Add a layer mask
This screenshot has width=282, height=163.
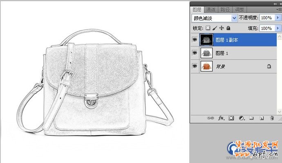[x=231, y=118]
